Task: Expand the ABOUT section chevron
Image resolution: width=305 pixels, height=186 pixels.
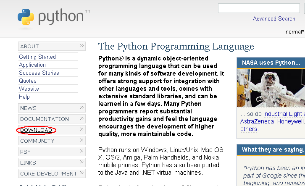Action: (x=82, y=46)
